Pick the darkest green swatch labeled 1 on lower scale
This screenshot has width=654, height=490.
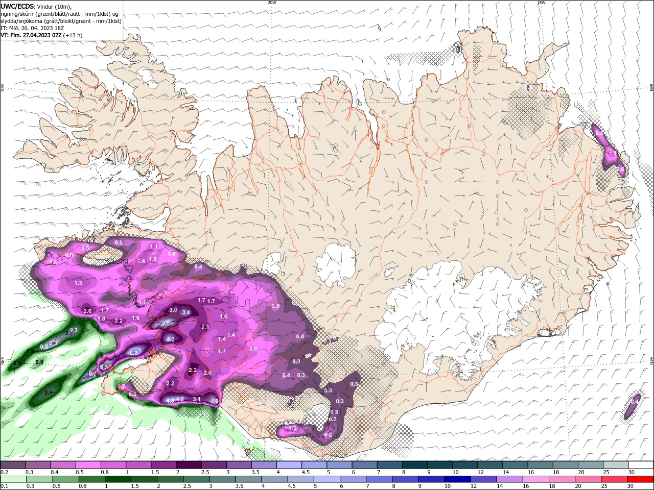coord(119,479)
